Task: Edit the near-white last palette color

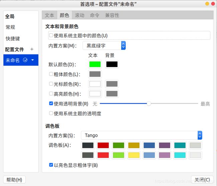Action: 195,155
